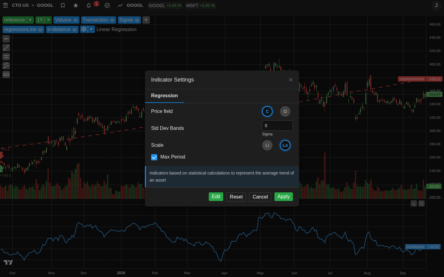Open the notifications bell icon

(x=89, y=5)
